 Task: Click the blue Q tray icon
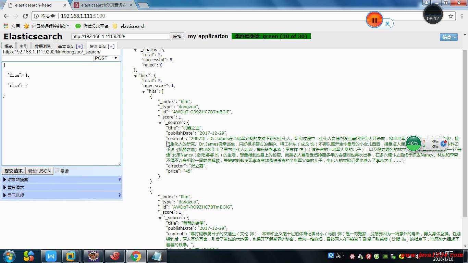[331, 255]
